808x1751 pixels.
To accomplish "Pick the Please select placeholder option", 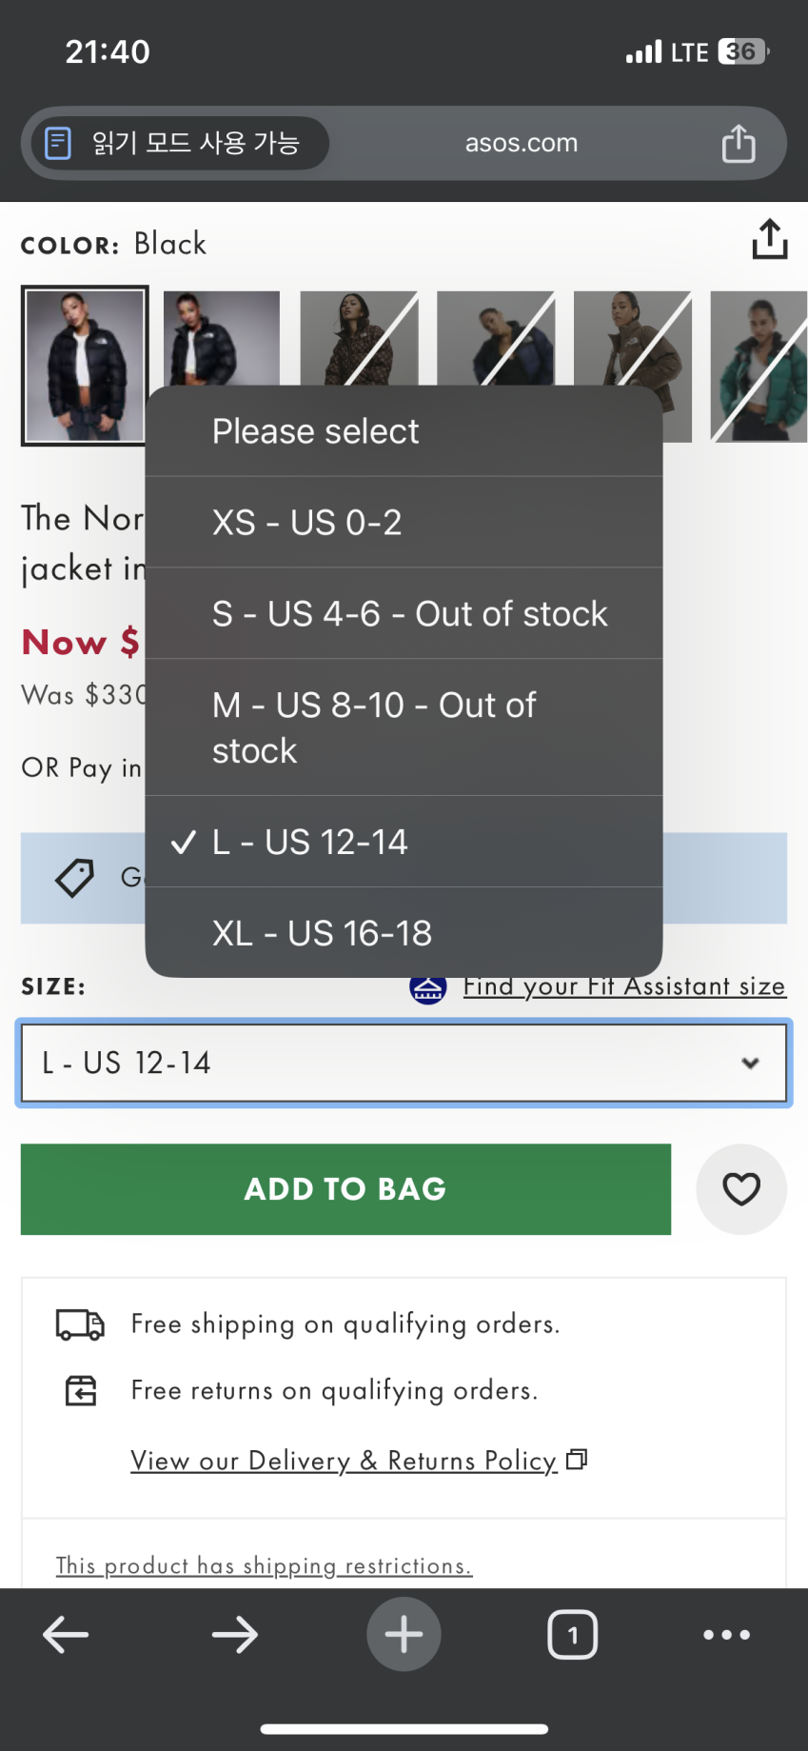I will click(x=404, y=431).
